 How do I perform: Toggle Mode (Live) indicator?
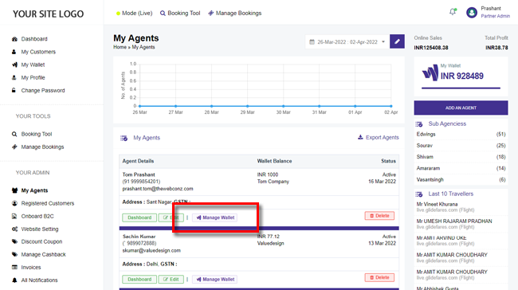tap(134, 14)
